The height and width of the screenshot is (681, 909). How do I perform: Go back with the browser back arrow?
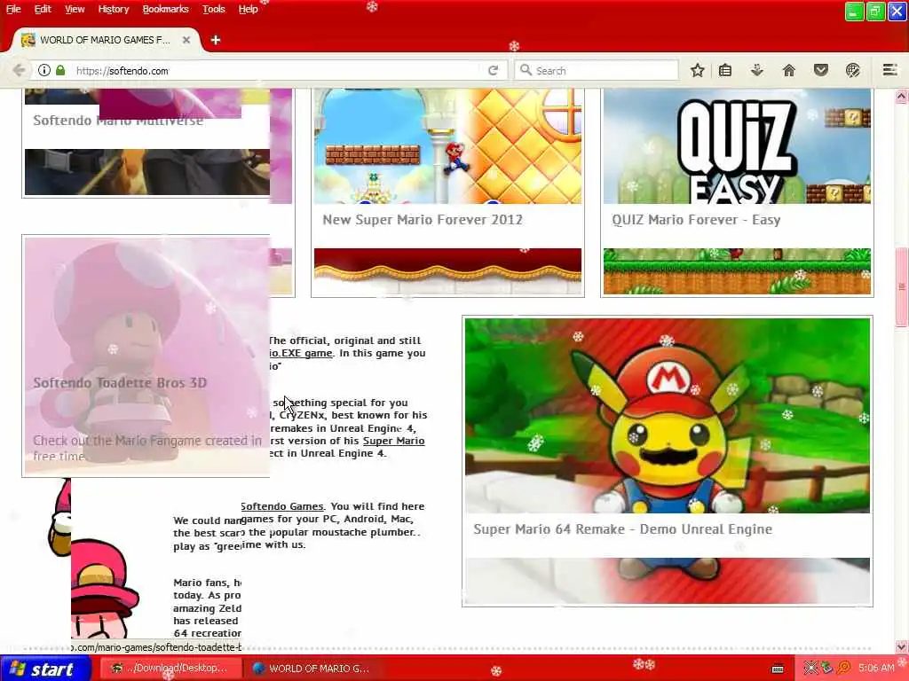coord(19,71)
